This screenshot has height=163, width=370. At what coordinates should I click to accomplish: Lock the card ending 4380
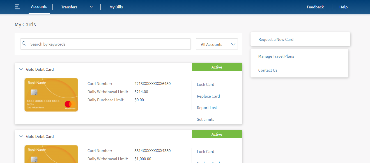pyautogui.click(x=205, y=152)
